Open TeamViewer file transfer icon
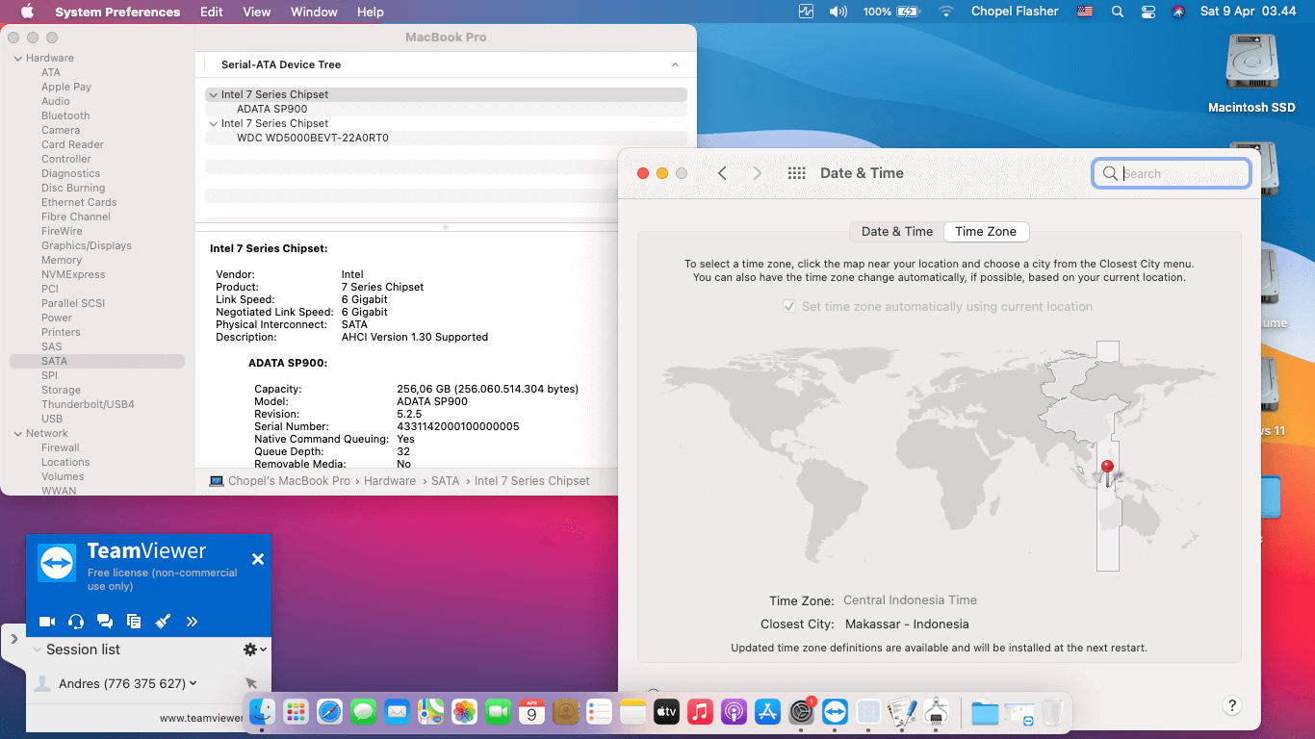Viewport: 1315px width, 739px height. [134, 621]
